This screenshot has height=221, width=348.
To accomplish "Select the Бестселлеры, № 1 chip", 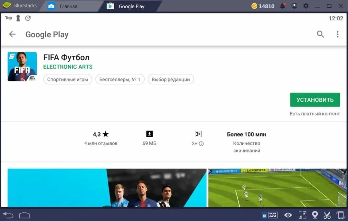I will point(120,79).
